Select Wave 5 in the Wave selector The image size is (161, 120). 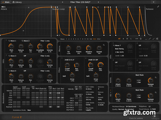(76, 39)
